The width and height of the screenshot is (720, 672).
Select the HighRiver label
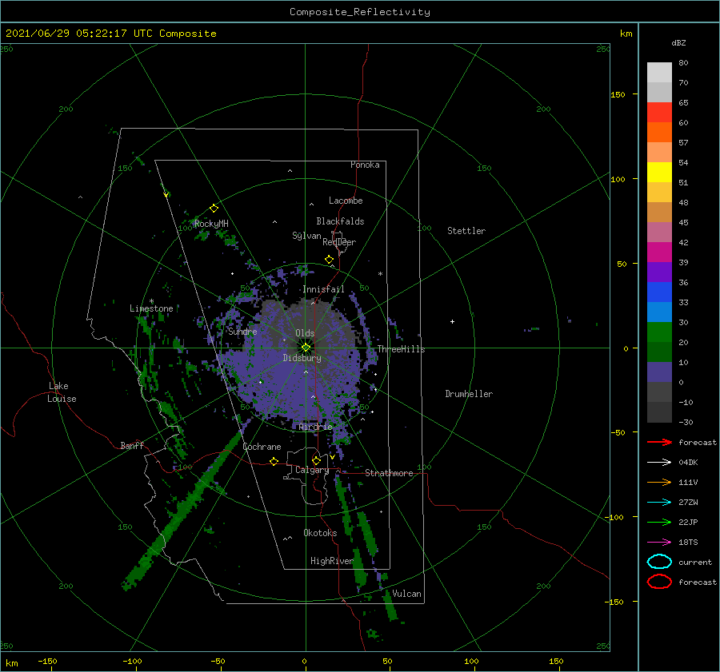point(332,561)
